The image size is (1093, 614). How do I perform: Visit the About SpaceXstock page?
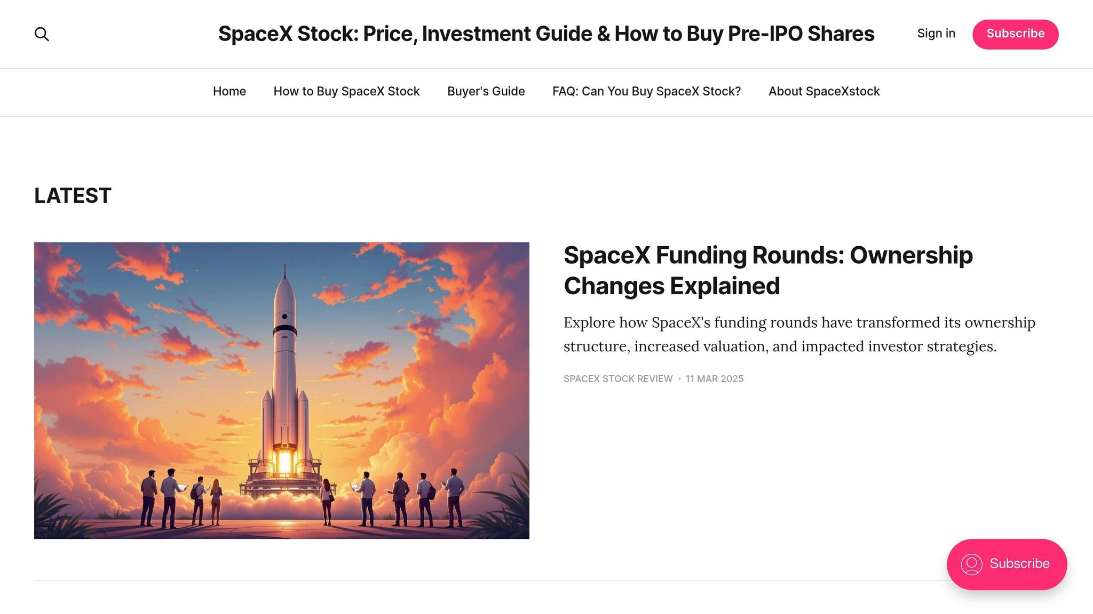click(x=823, y=91)
